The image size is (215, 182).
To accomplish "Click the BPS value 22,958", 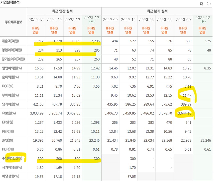I will pos(186,140).
